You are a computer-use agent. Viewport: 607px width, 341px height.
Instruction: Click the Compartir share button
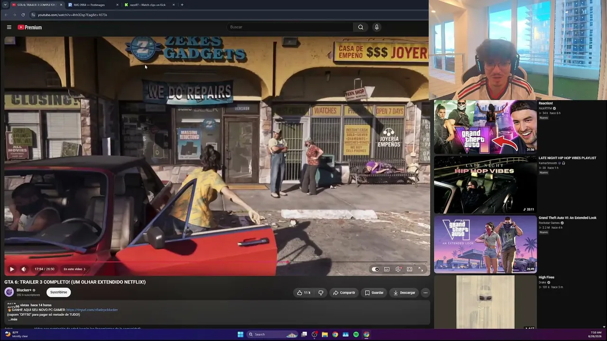coord(344,293)
